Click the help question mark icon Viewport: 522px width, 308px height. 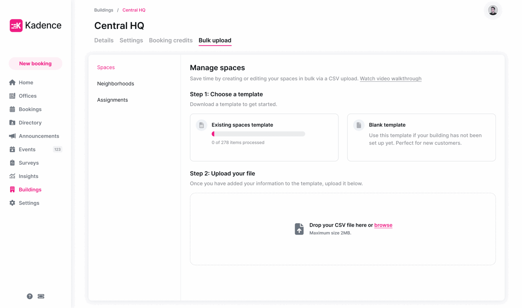coord(29,296)
